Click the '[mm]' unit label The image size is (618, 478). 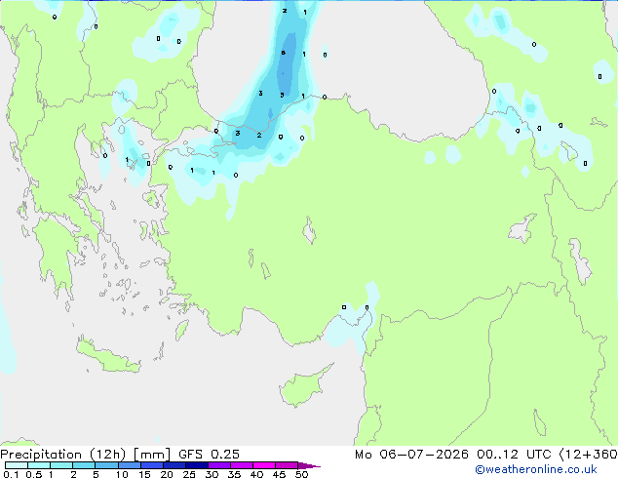(152, 455)
